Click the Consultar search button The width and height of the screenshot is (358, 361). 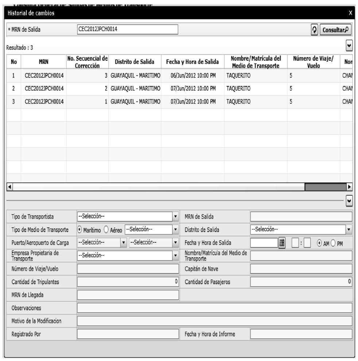(335, 30)
